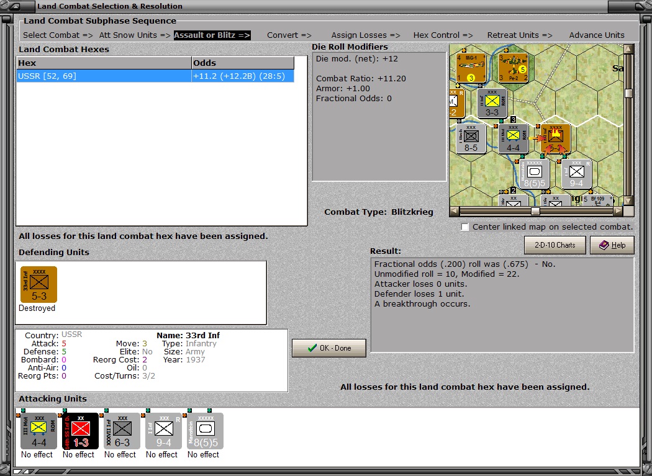Click the map horizontal scrollbar left arrow
Screen dimensions: 652x476
point(455,211)
